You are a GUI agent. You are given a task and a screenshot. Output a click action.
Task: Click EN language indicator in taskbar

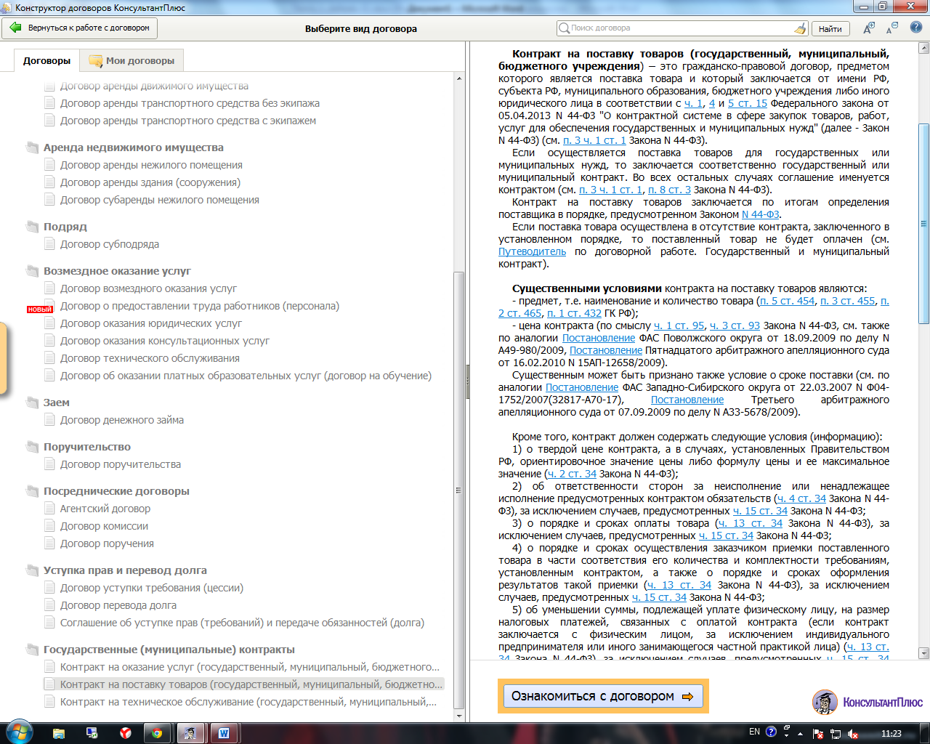pyautogui.click(x=754, y=732)
